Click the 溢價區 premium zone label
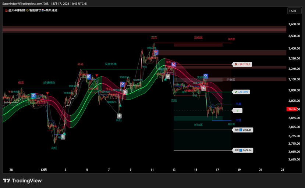The image size is (305, 188). (198, 37)
